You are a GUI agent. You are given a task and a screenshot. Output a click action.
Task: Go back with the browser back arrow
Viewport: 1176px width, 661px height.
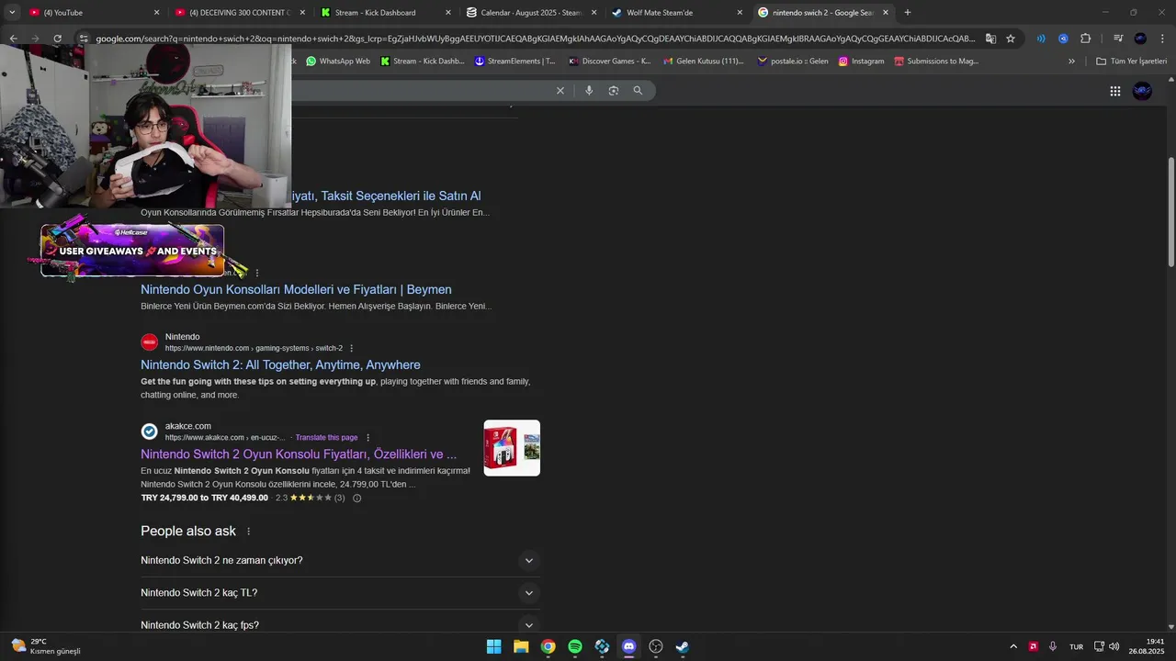[13, 39]
